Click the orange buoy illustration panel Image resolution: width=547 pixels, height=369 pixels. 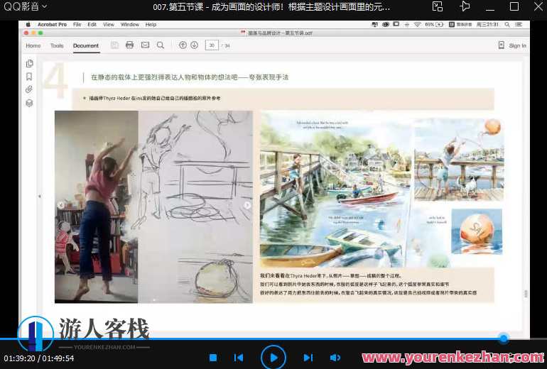tap(477, 231)
